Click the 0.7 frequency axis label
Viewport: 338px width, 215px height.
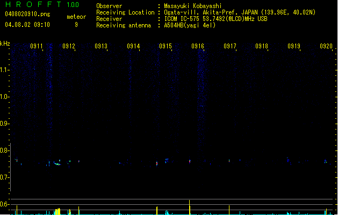(4, 177)
